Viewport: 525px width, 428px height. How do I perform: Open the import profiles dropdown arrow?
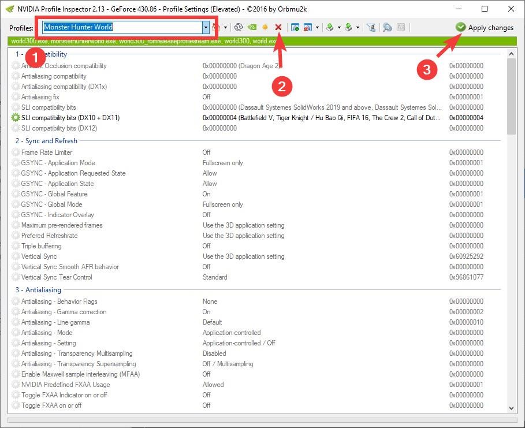pos(358,27)
